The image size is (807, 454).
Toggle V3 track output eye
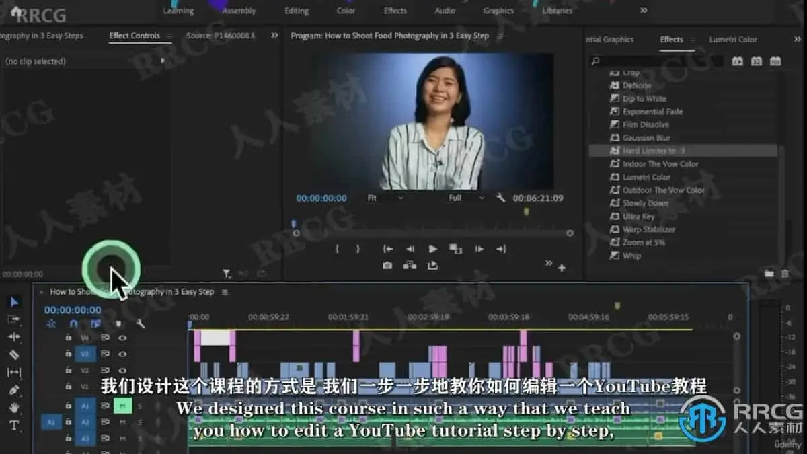122,354
